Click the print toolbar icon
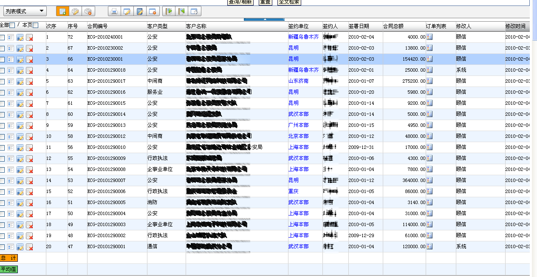This screenshot has height=277, width=537. pos(114,11)
